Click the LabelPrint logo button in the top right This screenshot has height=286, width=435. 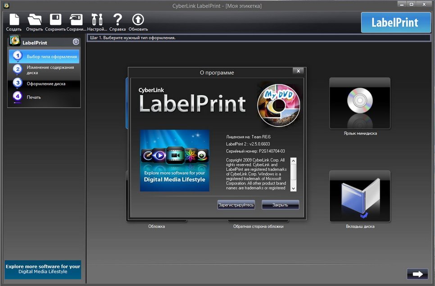pyautogui.click(x=396, y=23)
